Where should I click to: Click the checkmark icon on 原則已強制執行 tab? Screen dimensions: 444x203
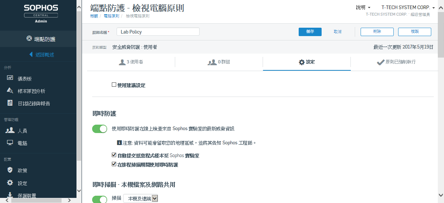(x=381, y=62)
